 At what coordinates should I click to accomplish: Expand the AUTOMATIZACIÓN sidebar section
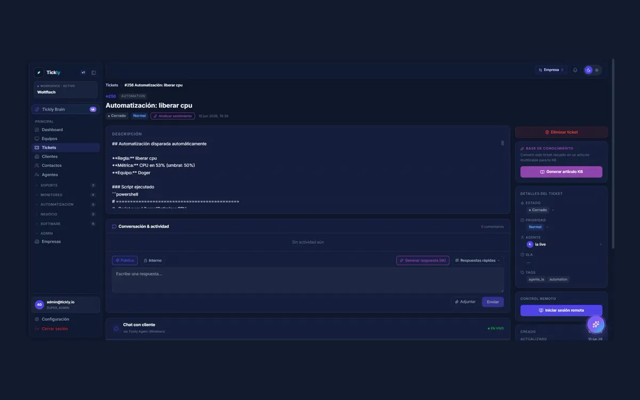click(66, 204)
